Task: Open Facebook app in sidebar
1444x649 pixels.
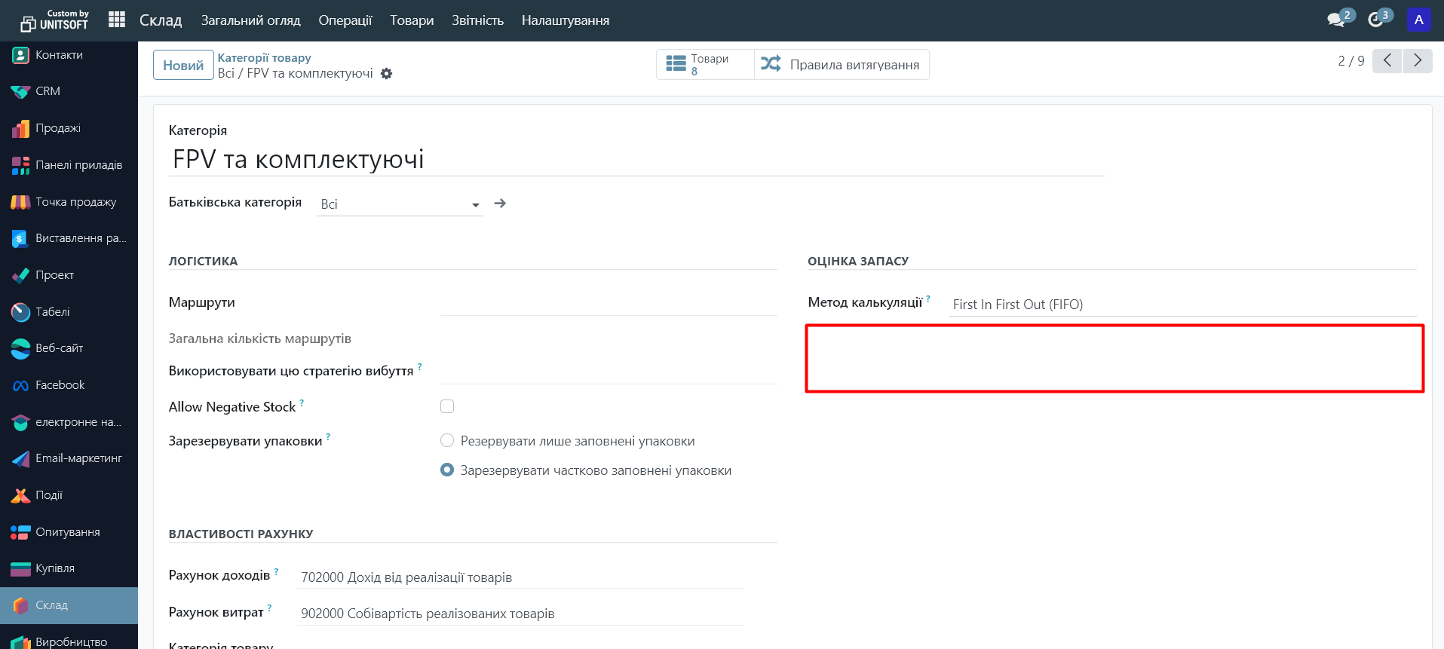Action: click(60, 385)
